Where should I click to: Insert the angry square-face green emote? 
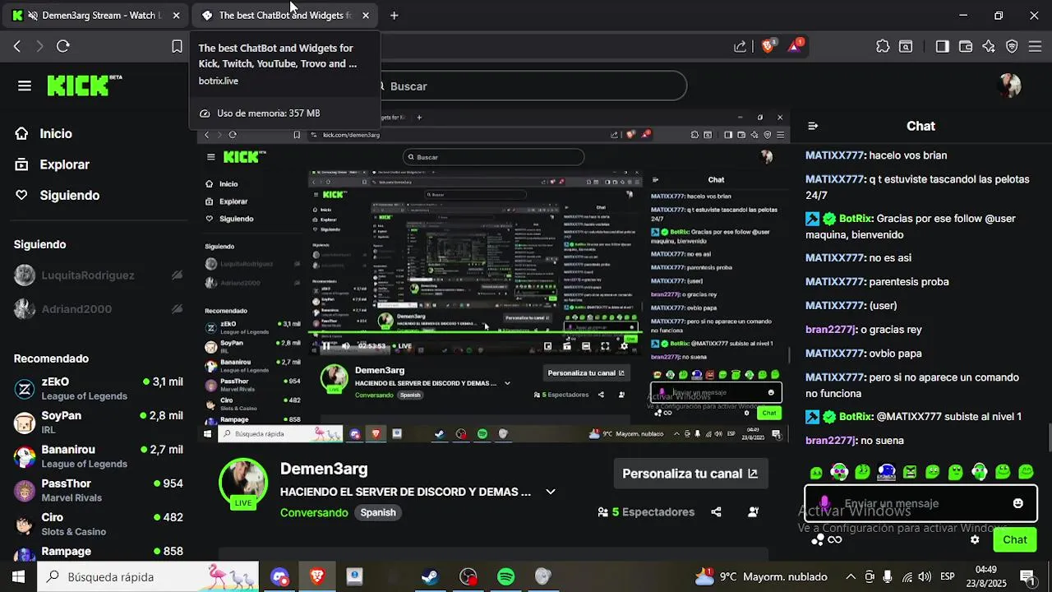click(909, 472)
